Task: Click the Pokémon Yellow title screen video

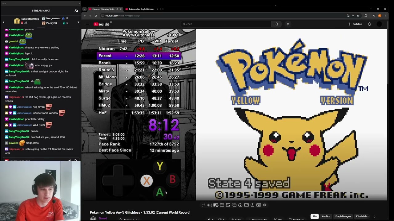Action: click(x=291, y=114)
